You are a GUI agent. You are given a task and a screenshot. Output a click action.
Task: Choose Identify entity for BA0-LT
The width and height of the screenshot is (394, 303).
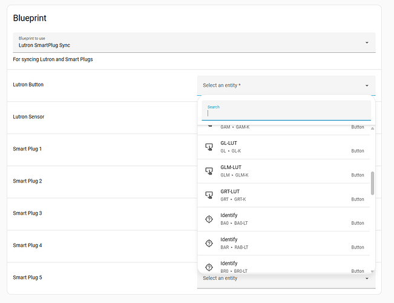pos(284,219)
